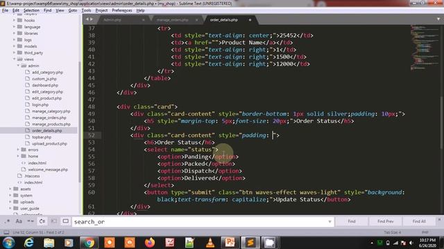Open add_category.php in sidebar
444x249 pixels.
point(47,72)
